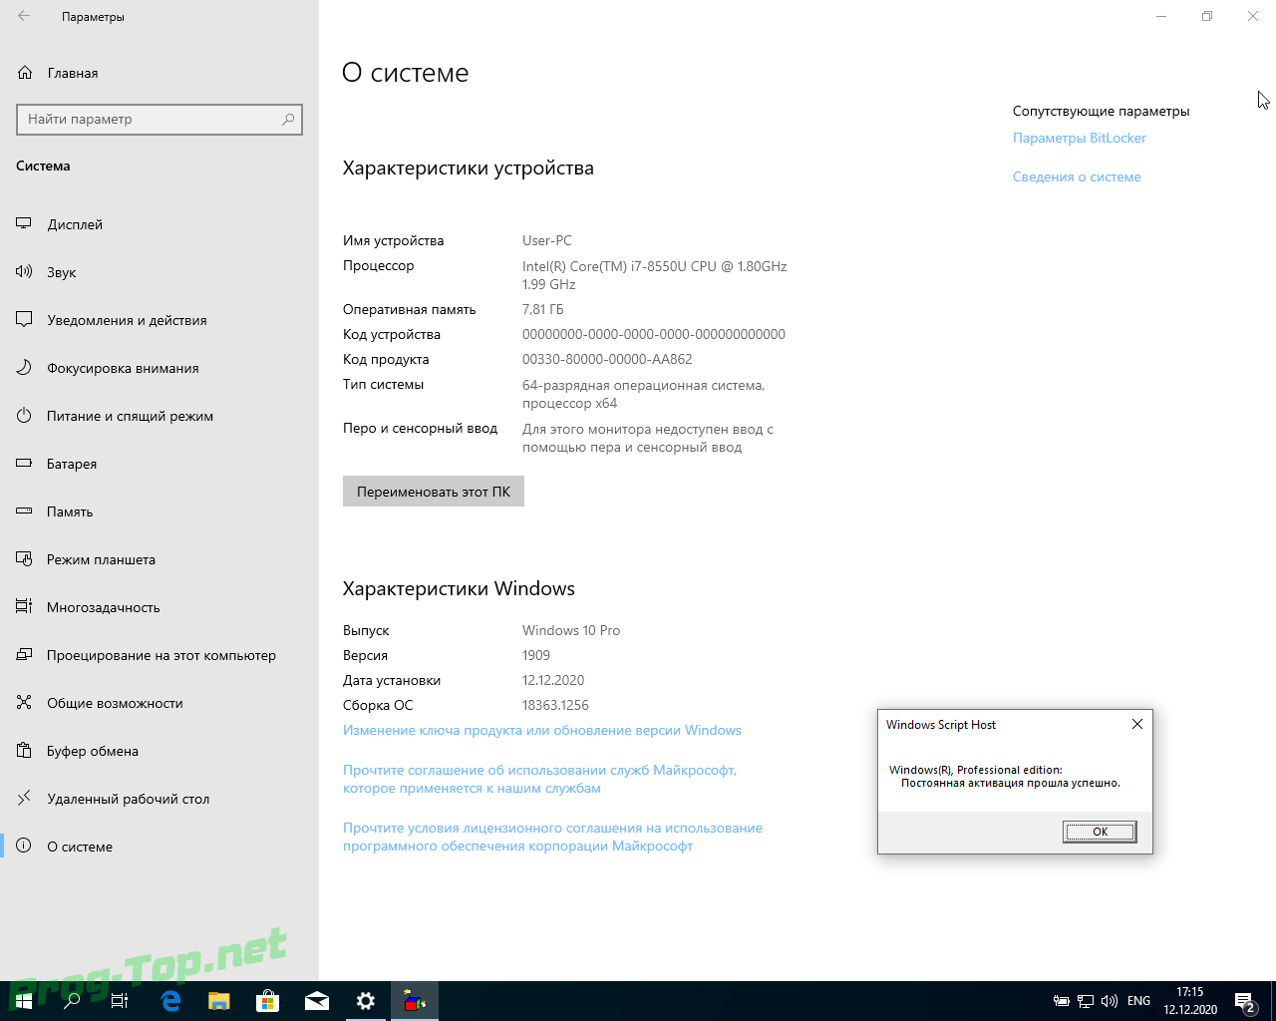Click the Settings gear on the taskbar
This screenshot has width=1276, height=1021.
(366, 1001)
